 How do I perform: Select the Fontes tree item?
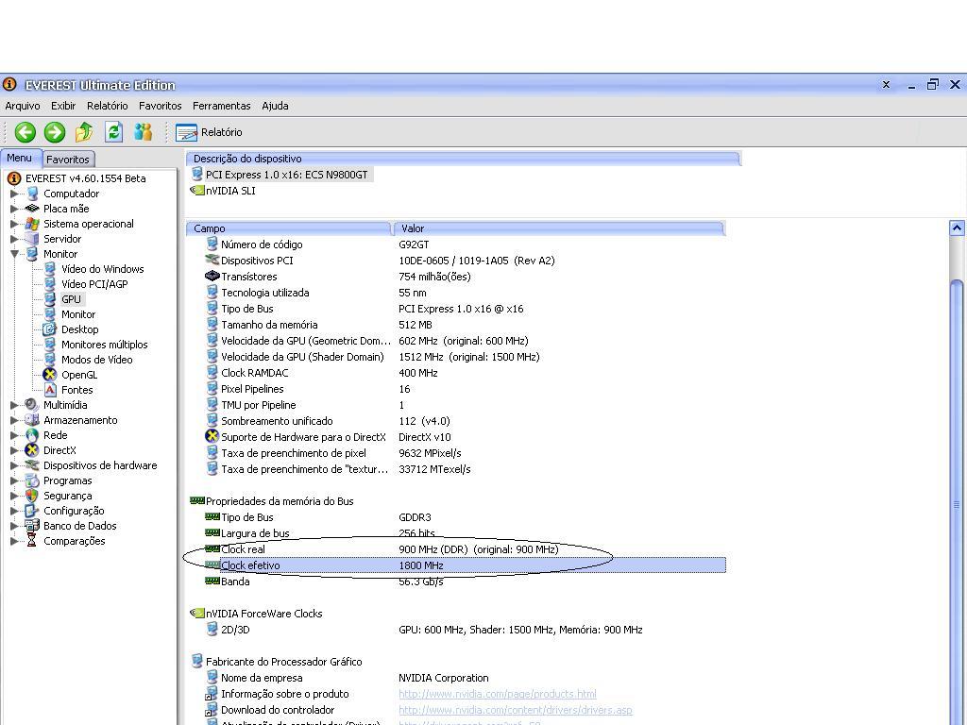click(x=77, y=390)
